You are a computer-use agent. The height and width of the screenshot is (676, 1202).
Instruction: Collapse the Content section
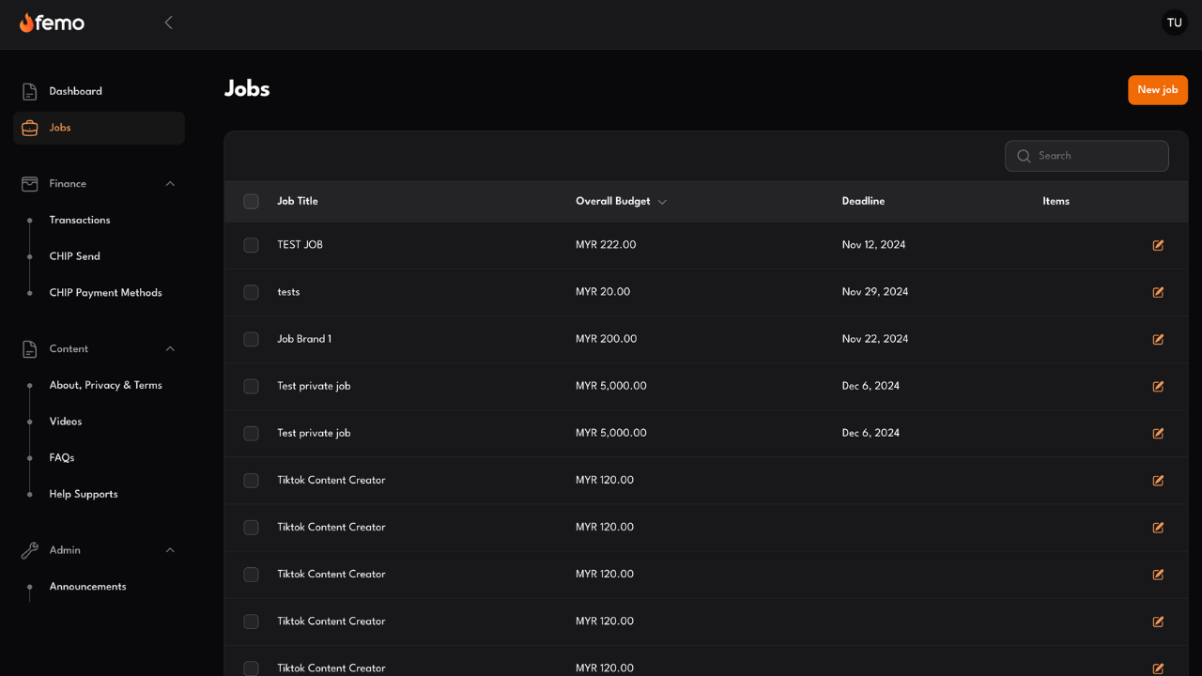pos(170,348)
